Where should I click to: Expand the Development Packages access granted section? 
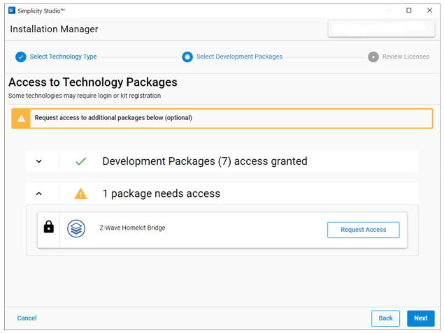coord(39,161)
